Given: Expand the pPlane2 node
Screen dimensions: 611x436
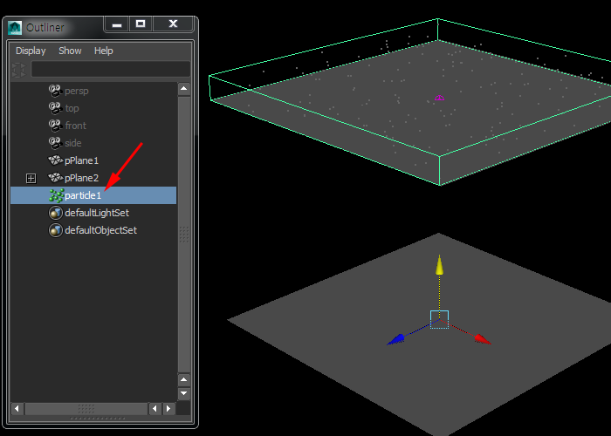Looking at the screenshot, I should [31, 178].
